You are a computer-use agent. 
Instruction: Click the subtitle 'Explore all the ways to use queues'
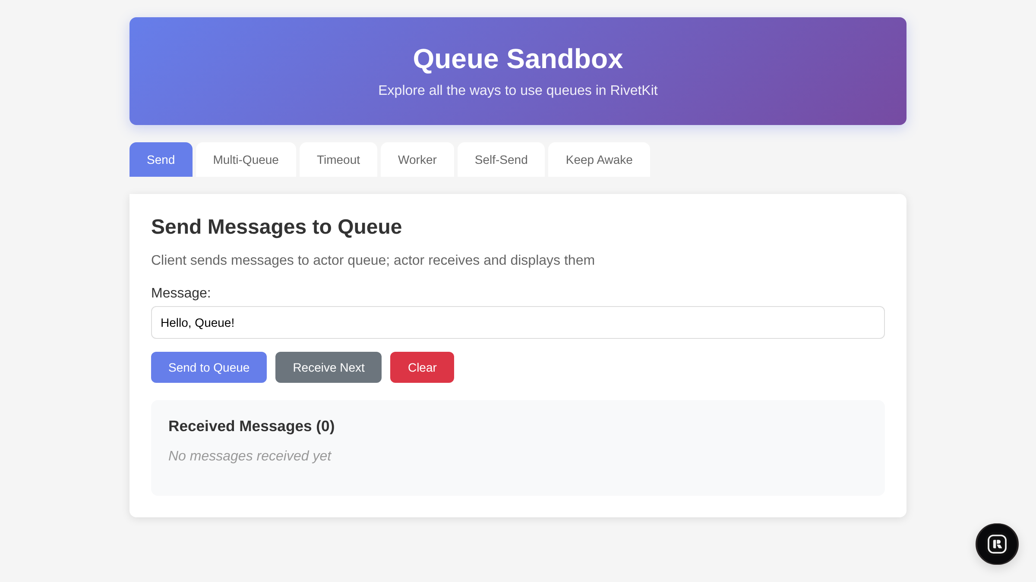click(x=518, y=91)
